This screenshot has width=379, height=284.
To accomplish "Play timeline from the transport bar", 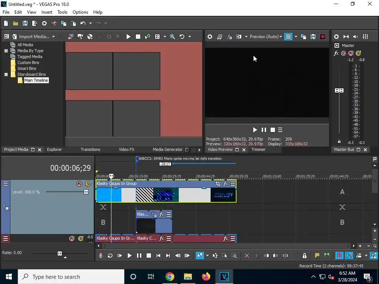I will pyautogui.click(x=129, y=256).
